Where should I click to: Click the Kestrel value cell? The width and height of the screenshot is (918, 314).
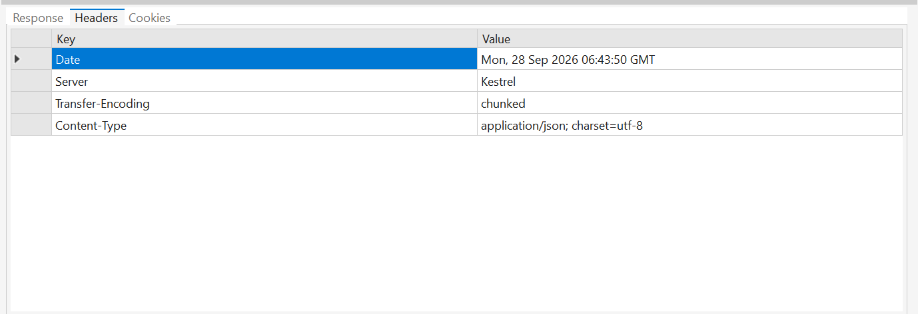pos(689,81)
